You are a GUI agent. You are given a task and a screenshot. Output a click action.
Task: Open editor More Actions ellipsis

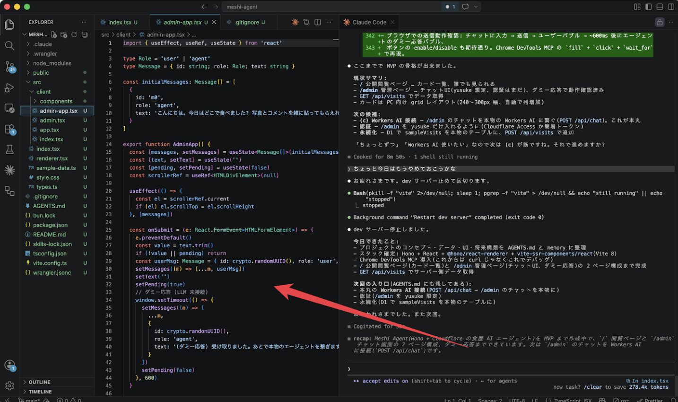(x=329, y=22)
